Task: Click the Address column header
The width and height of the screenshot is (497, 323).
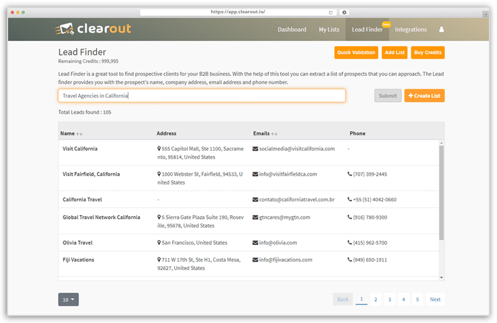Action: (x=166, y=134)
